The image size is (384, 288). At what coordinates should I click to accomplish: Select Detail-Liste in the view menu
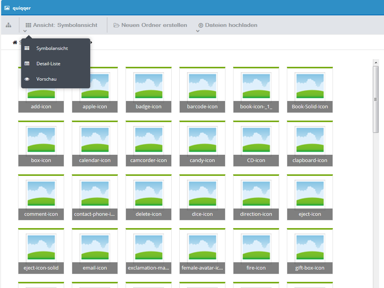56,64
